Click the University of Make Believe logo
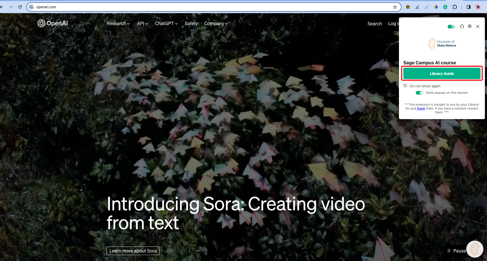 click(x=442, y=43)
